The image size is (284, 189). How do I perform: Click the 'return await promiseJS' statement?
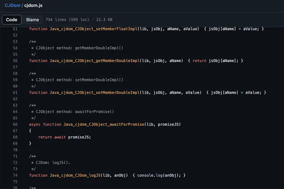[65, 137]
